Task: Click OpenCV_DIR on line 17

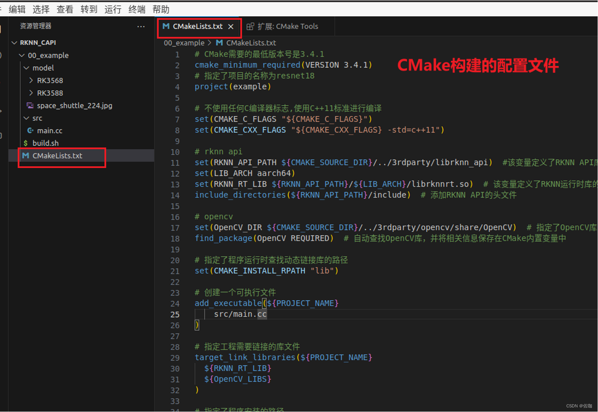Action: point(238,228)
